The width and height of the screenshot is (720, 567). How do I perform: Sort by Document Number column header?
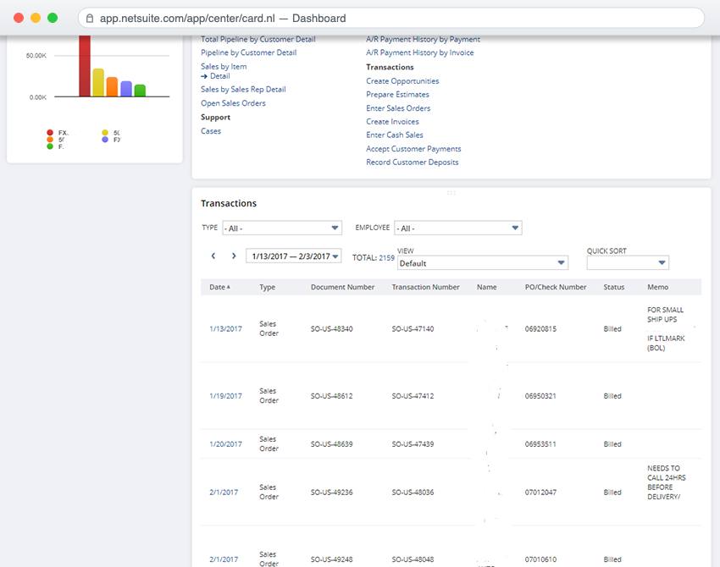(x=342, y=287)
